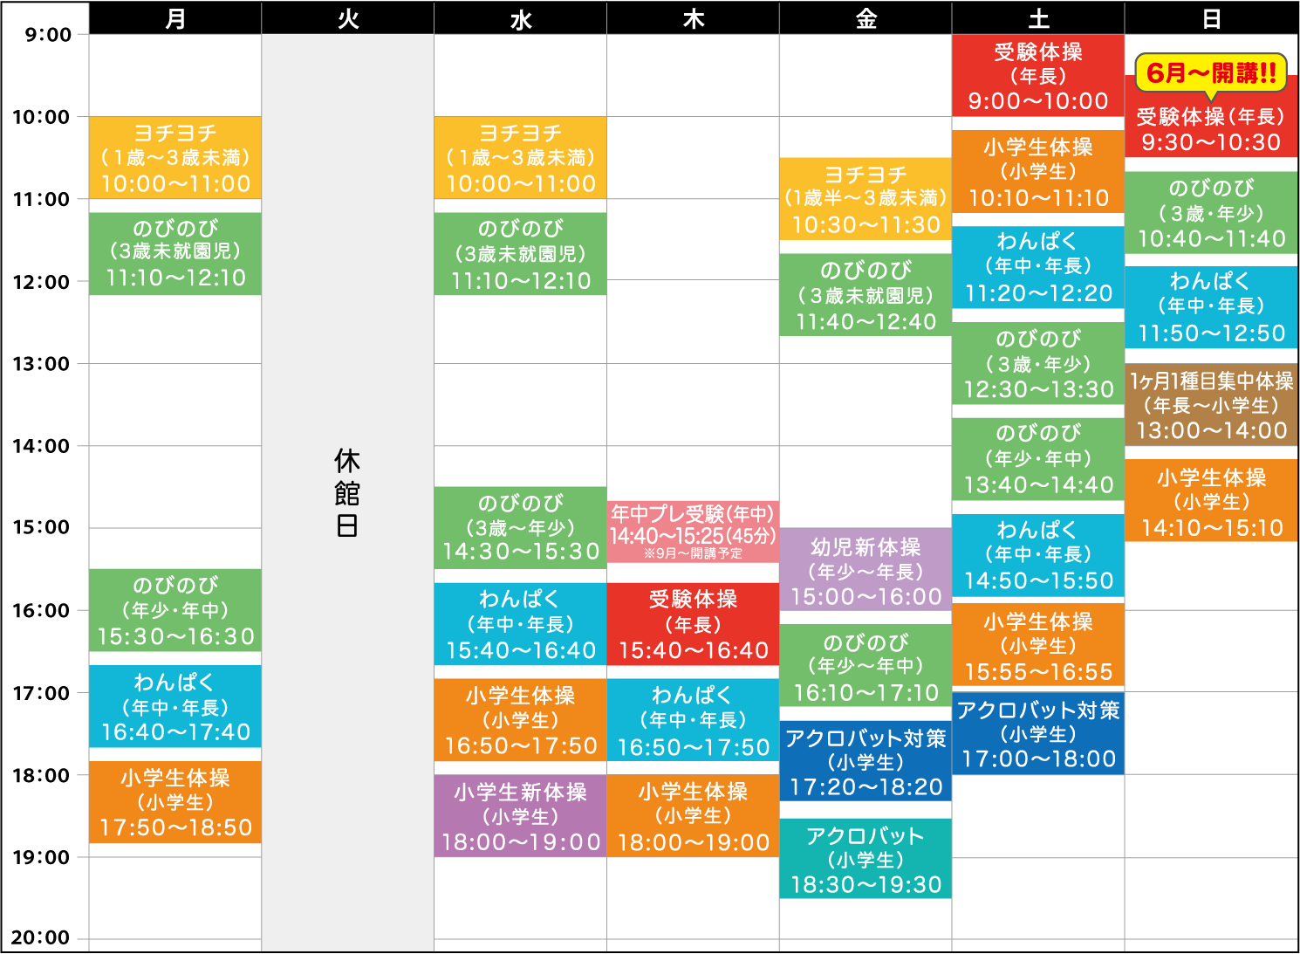Choose the 小学生体操 15:55〜16:55 class block
Screen dimensions: 1300x954
tap(1039, 646)
